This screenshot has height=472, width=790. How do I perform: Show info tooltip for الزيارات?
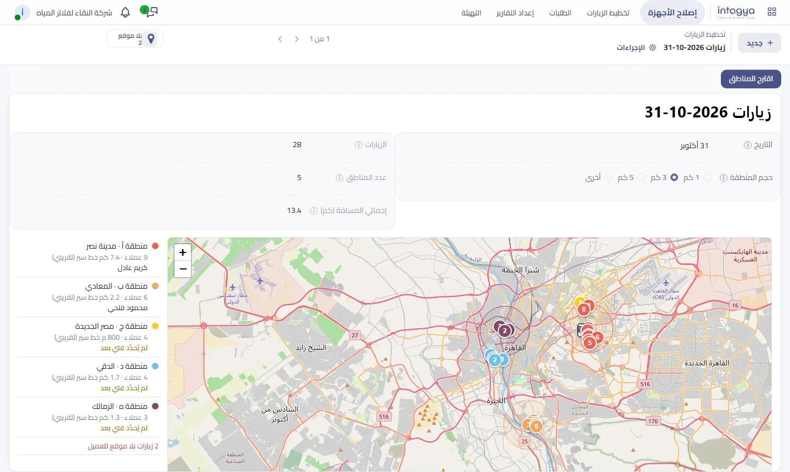(x=359, y=145)
